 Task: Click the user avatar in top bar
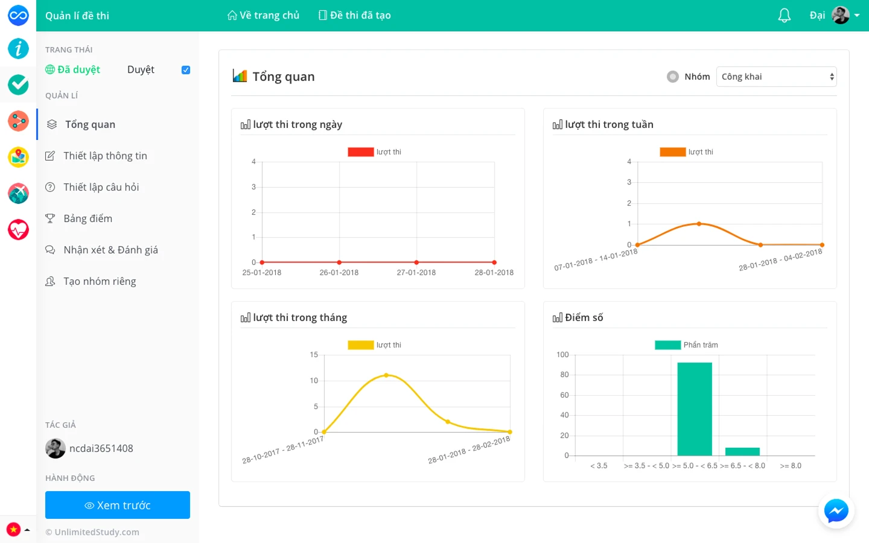click(x=841, y=15)
